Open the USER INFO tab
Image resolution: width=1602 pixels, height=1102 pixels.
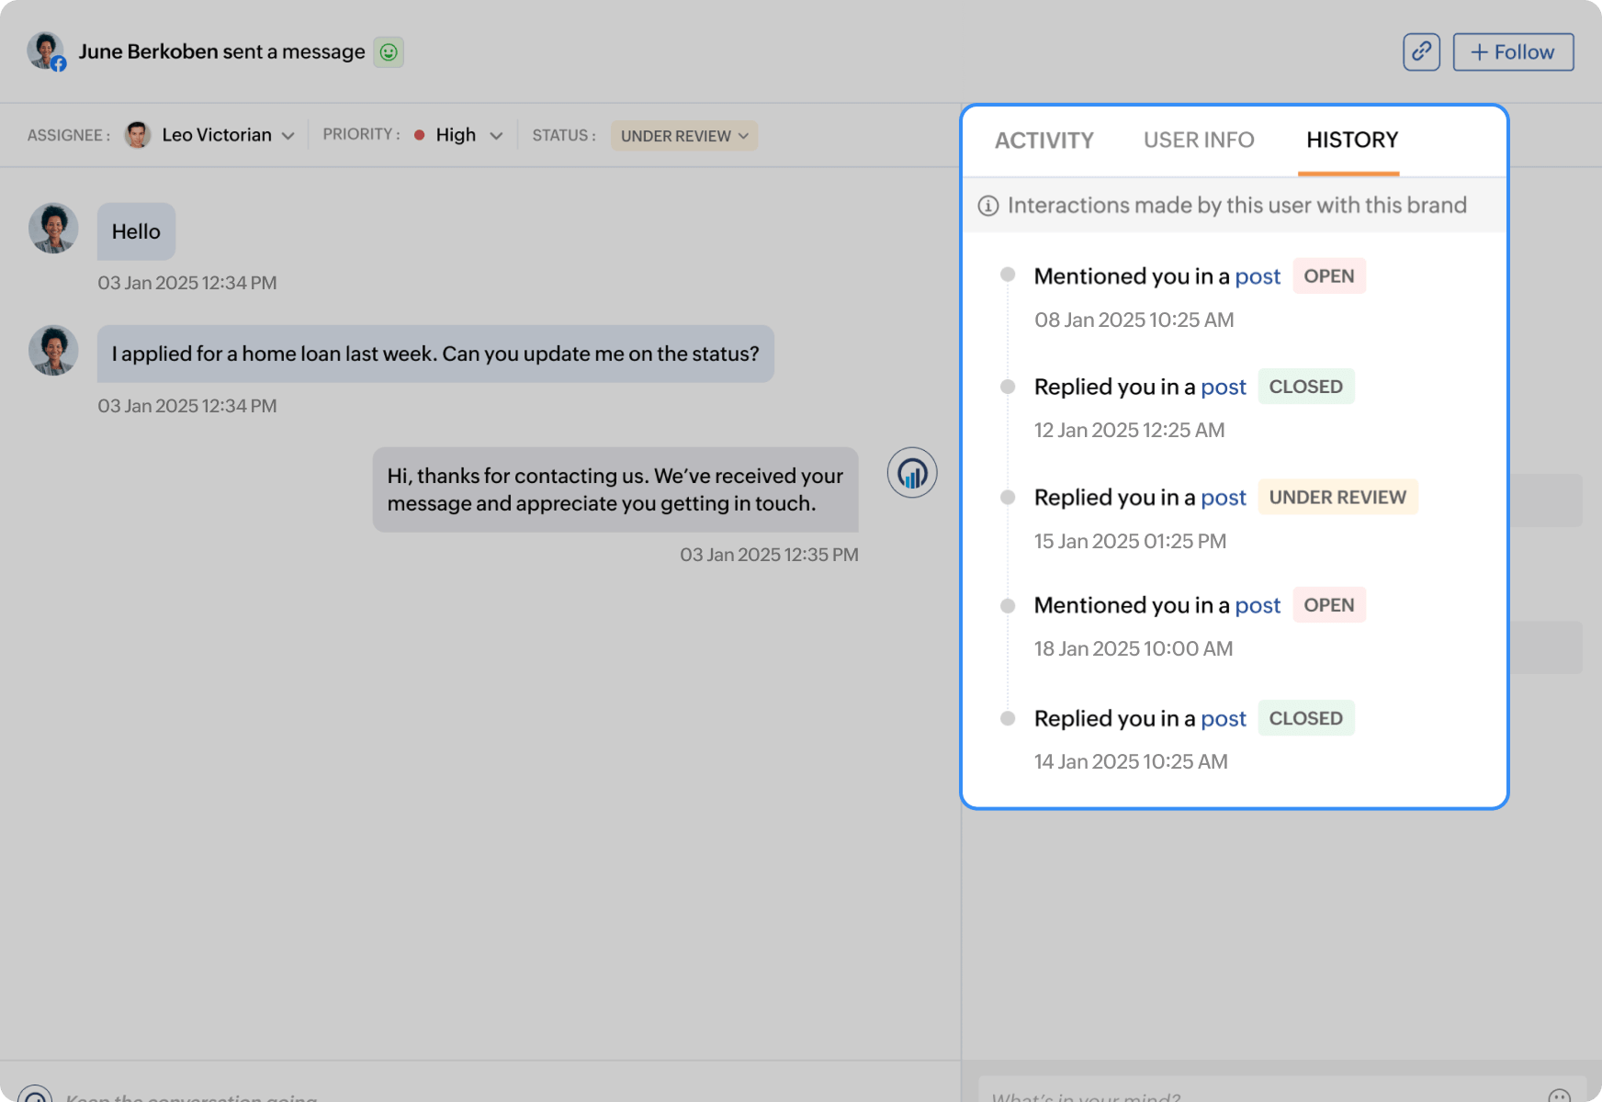(1198, 140)
